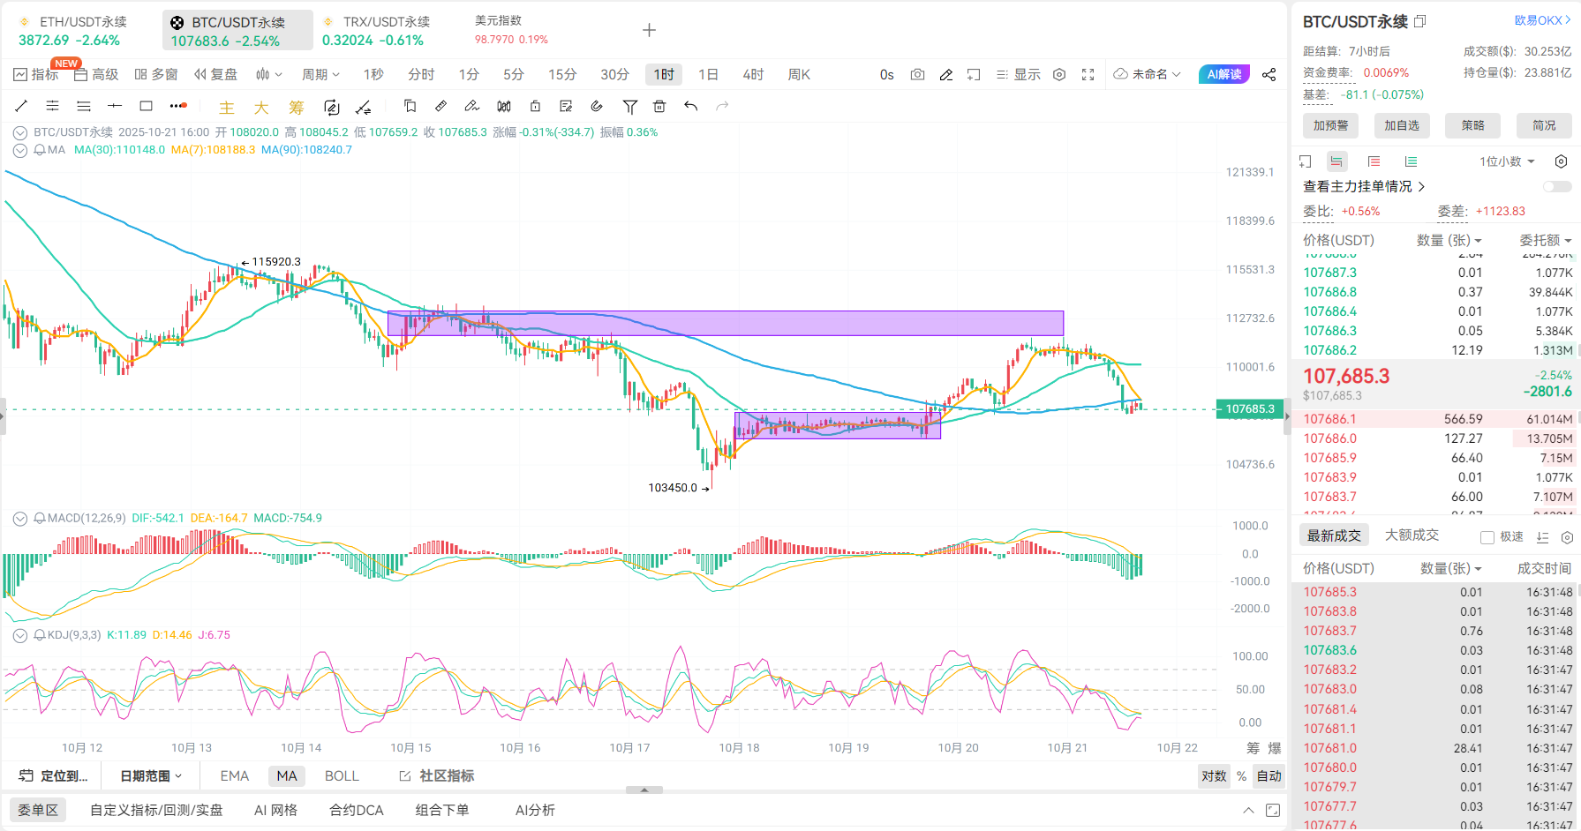Switch to the 大额成交 tab
Viewport: 1581px width, 831px height.
coord(1412,535)
